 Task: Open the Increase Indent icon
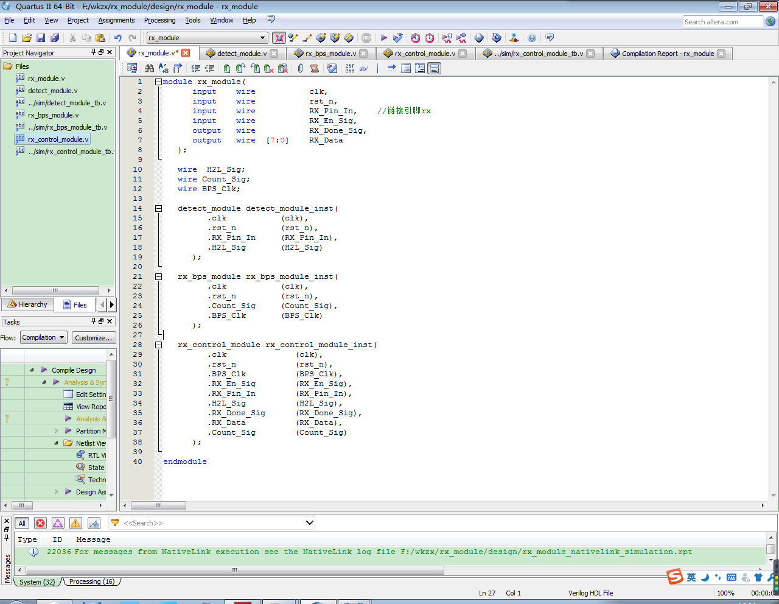pyautogui.click(x=195, y=68)
